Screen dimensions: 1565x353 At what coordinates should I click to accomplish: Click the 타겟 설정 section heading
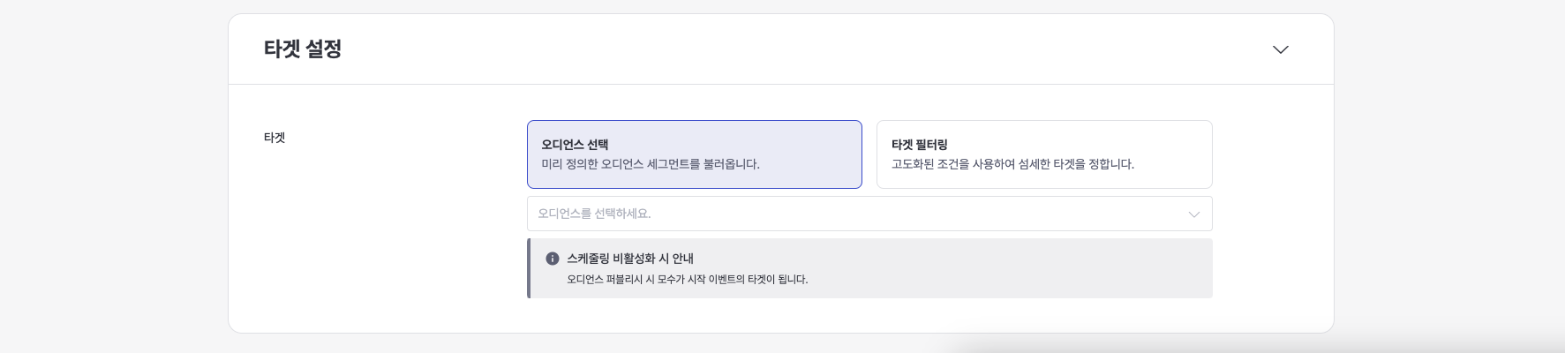click(303, 49)
